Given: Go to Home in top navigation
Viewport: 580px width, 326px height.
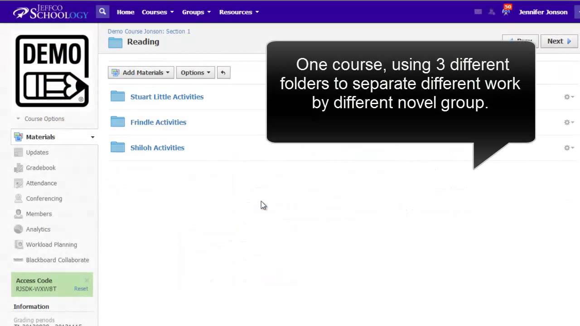Looking at the screenshot, I should click(x=126, y=12).
